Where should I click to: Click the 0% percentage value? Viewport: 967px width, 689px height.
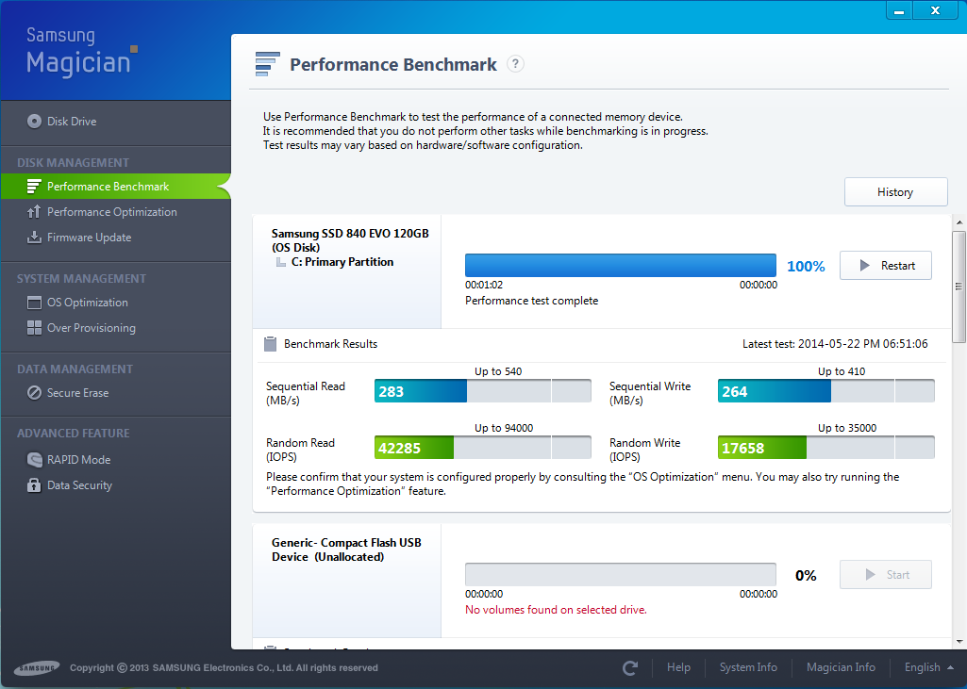click(806, 576)
